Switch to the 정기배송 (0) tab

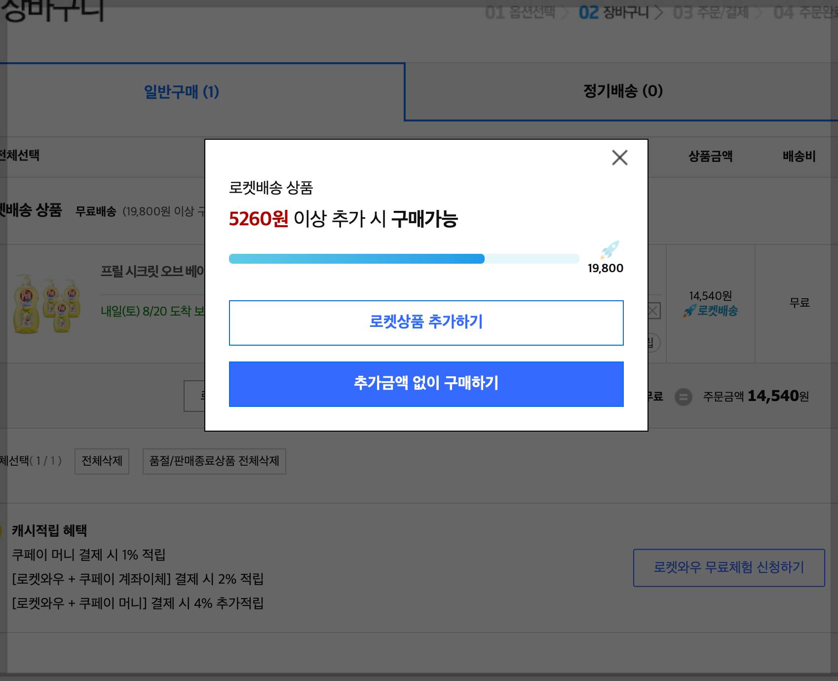pyautogui.click(x=621, y=92)
